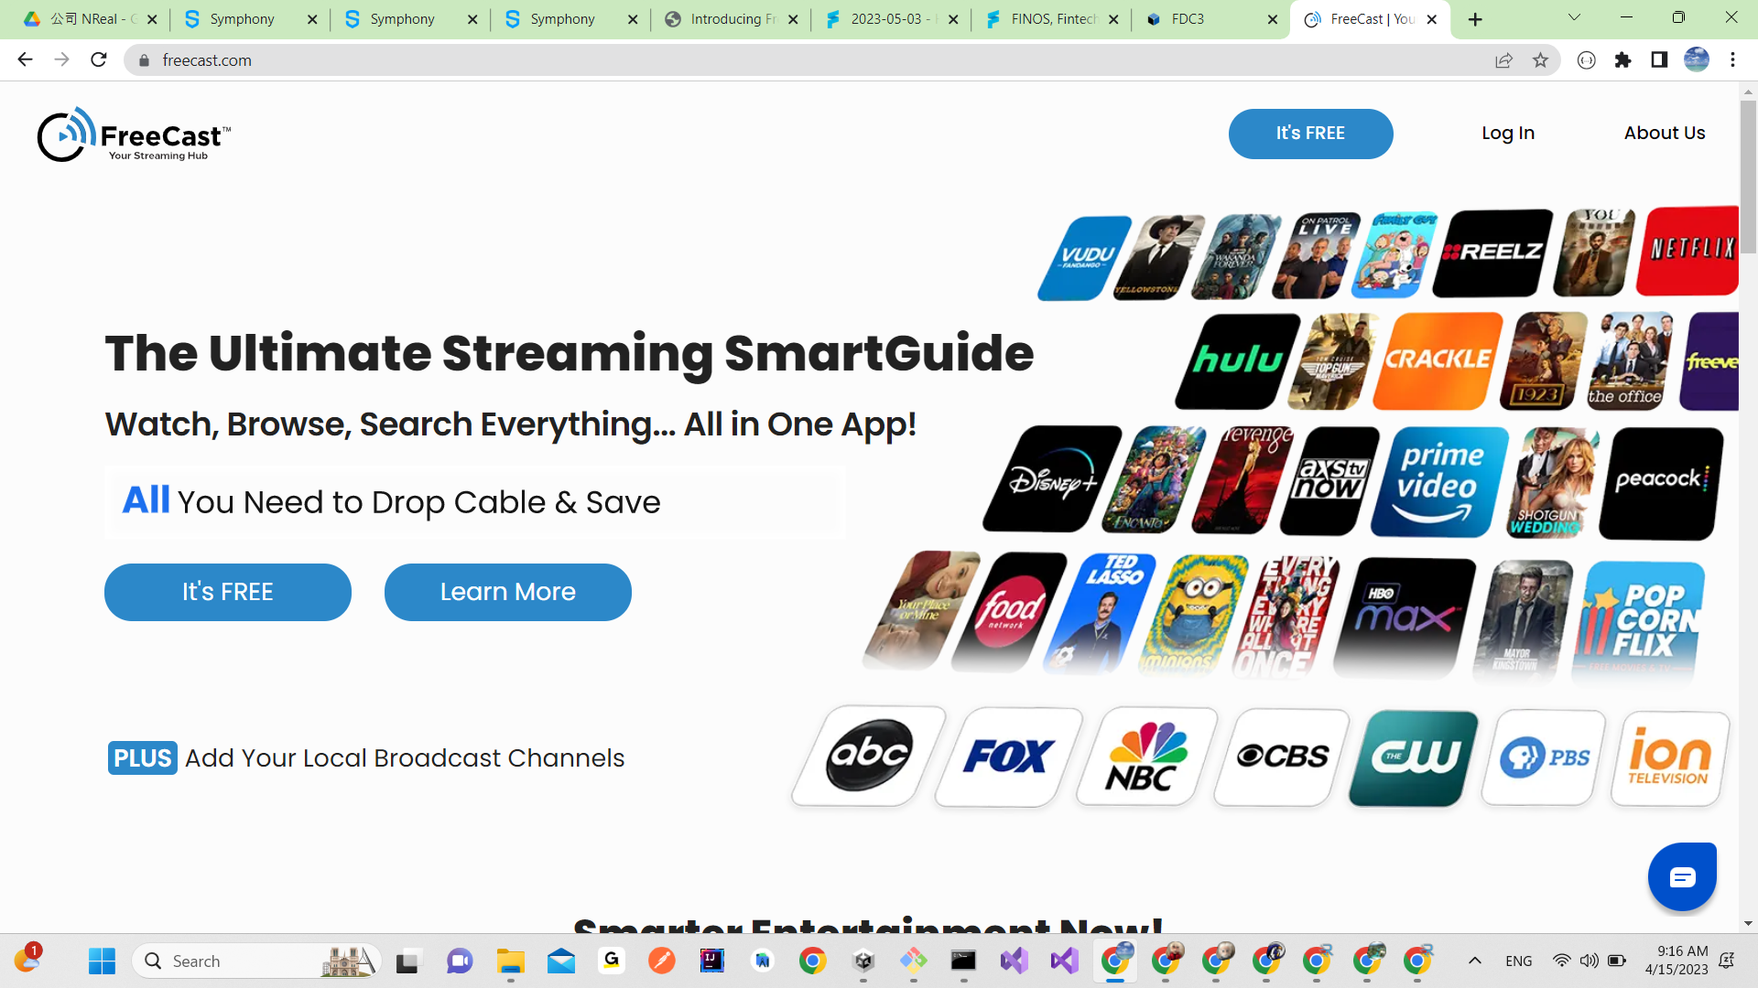Switch to the FDC3 tab

click(x=1190, y=18)
